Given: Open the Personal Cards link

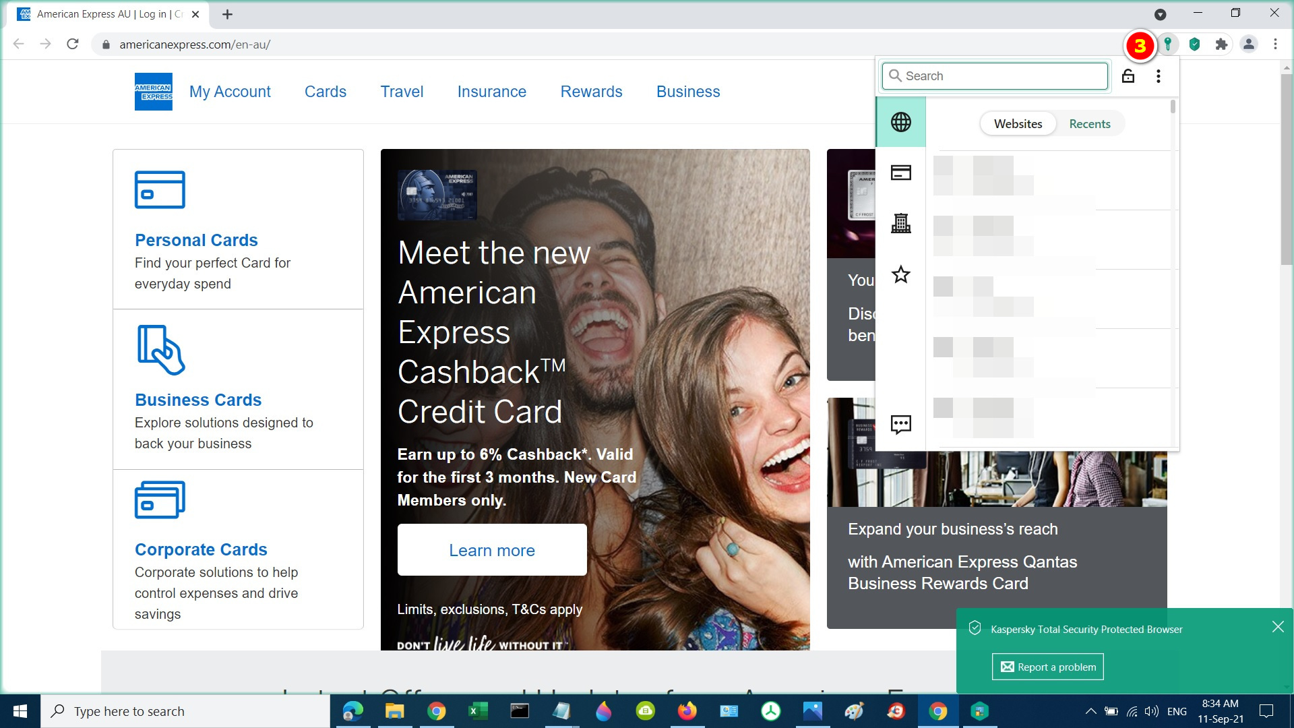Looking at the screenshot, I should 196,240.
